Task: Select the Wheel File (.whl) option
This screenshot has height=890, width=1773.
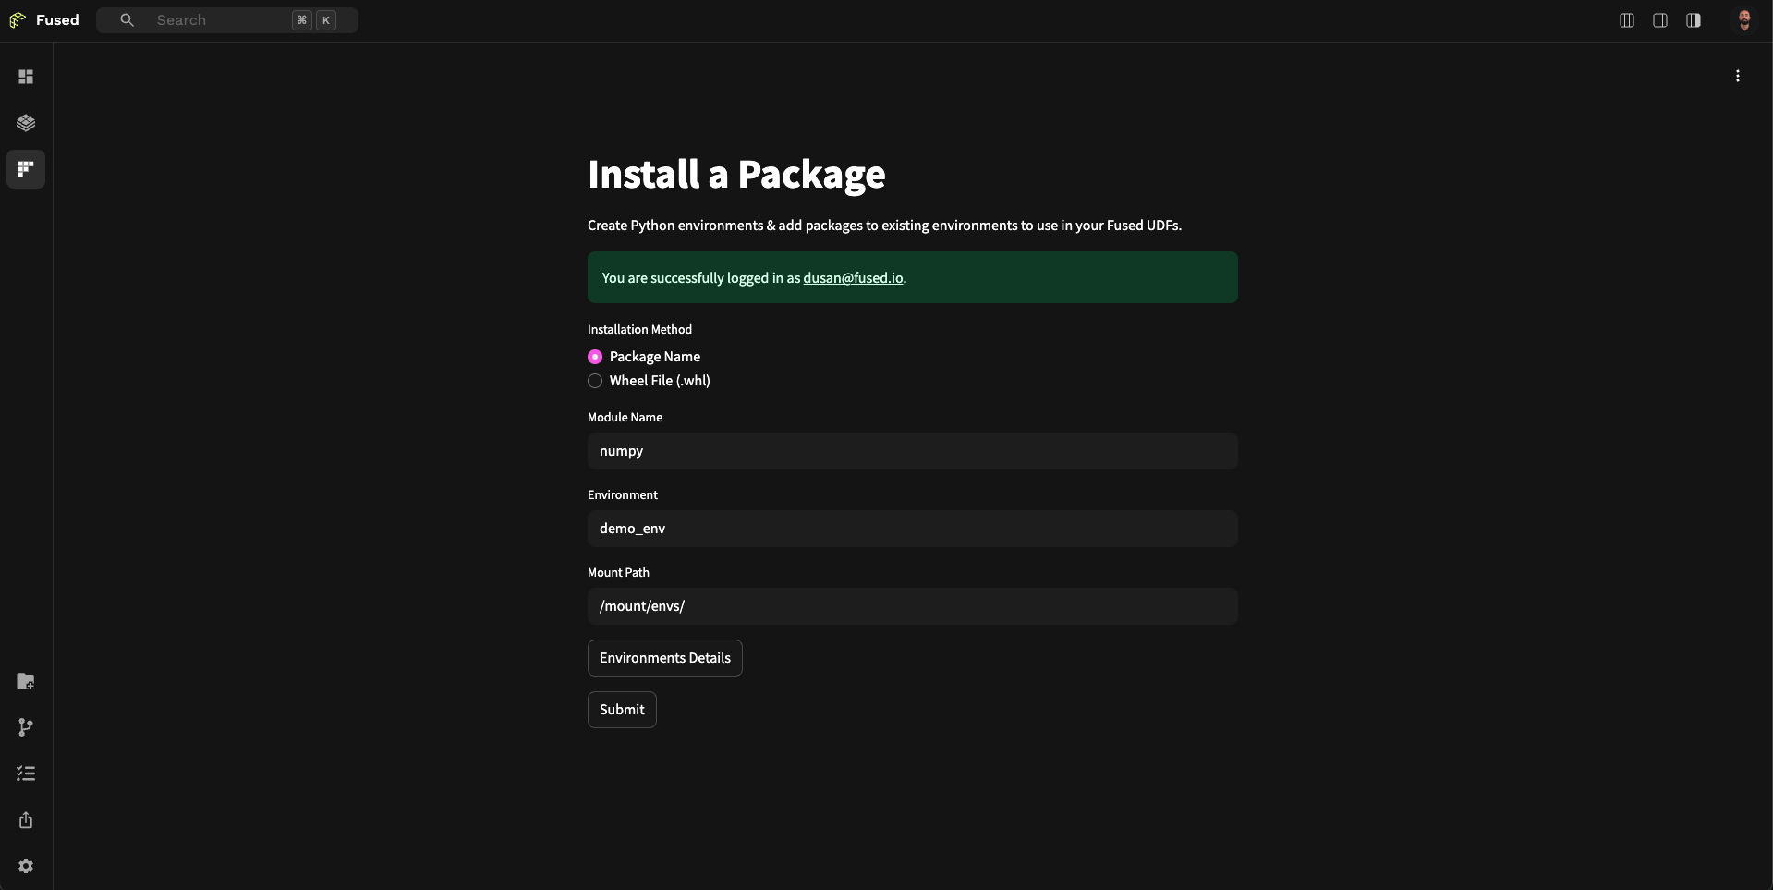Action: pos(595,381)
